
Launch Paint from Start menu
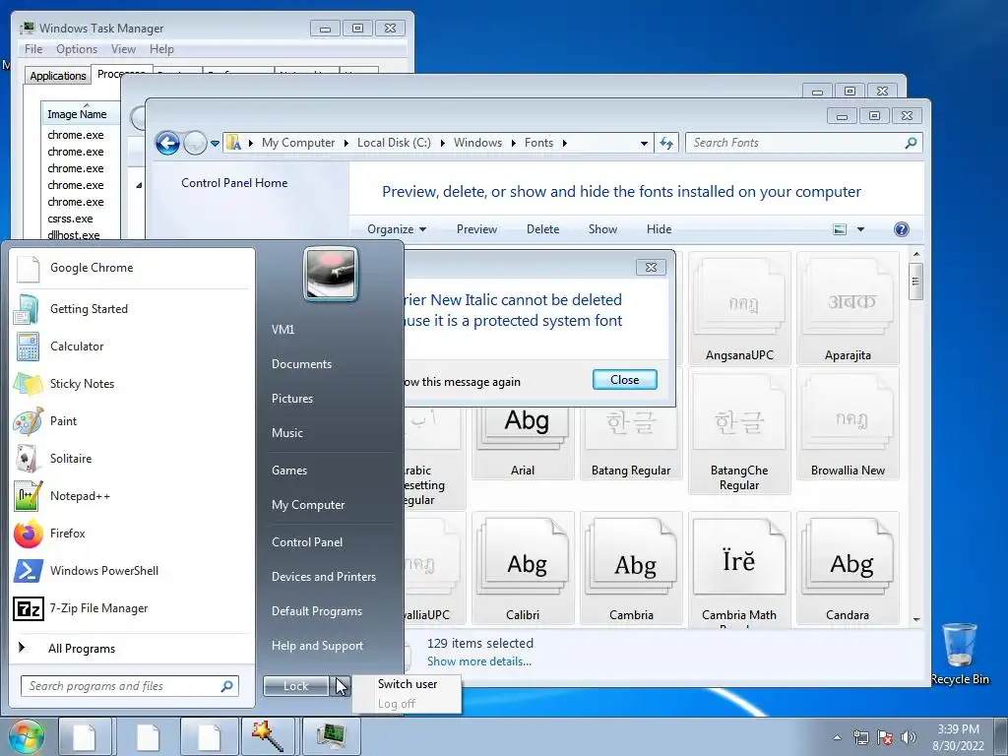[x=132, y=421]
